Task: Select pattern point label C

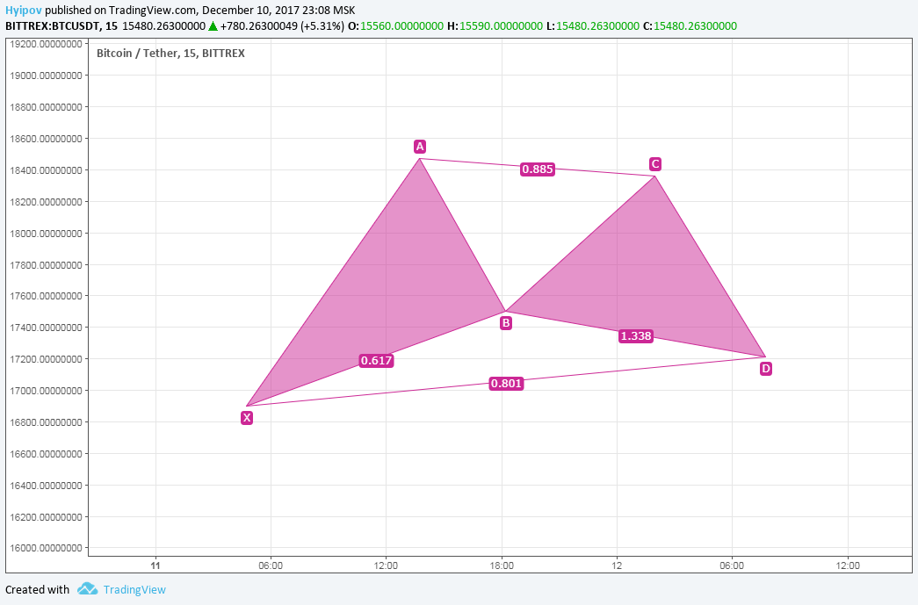Action: point(655,164)
